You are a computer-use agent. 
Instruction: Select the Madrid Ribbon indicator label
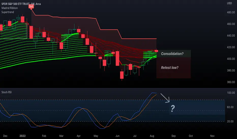click(9, 8)
